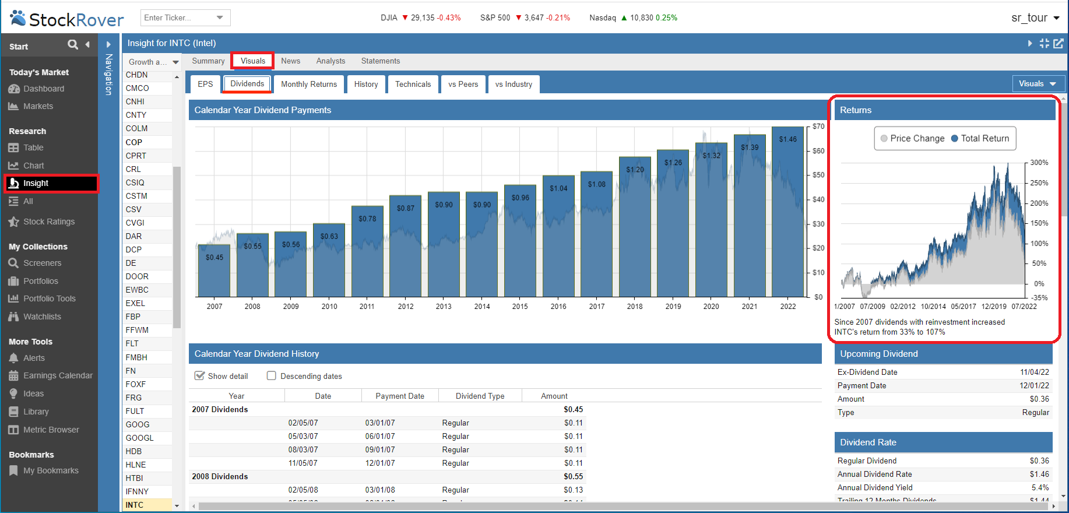Click the ticker list scroll-down arrow

[177, 506]
